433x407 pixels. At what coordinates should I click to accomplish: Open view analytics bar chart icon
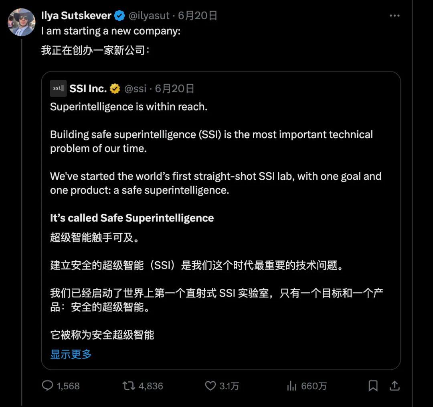291,386
